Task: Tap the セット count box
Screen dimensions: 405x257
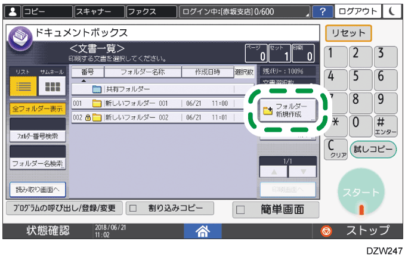Action: click(280, 53)
